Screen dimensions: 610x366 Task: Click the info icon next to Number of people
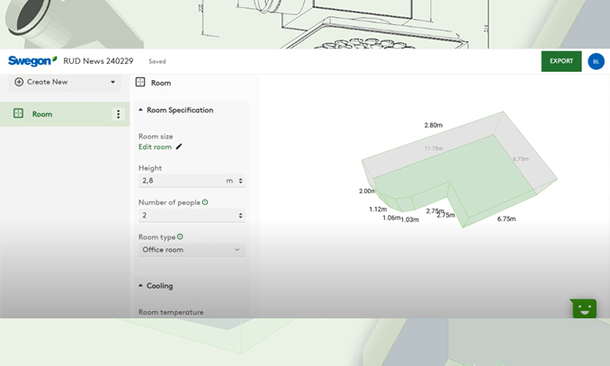[x=205, y=202]
